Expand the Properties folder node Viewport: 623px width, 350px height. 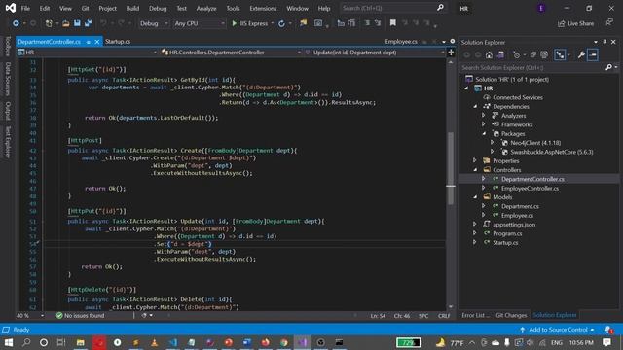[475, 160]
